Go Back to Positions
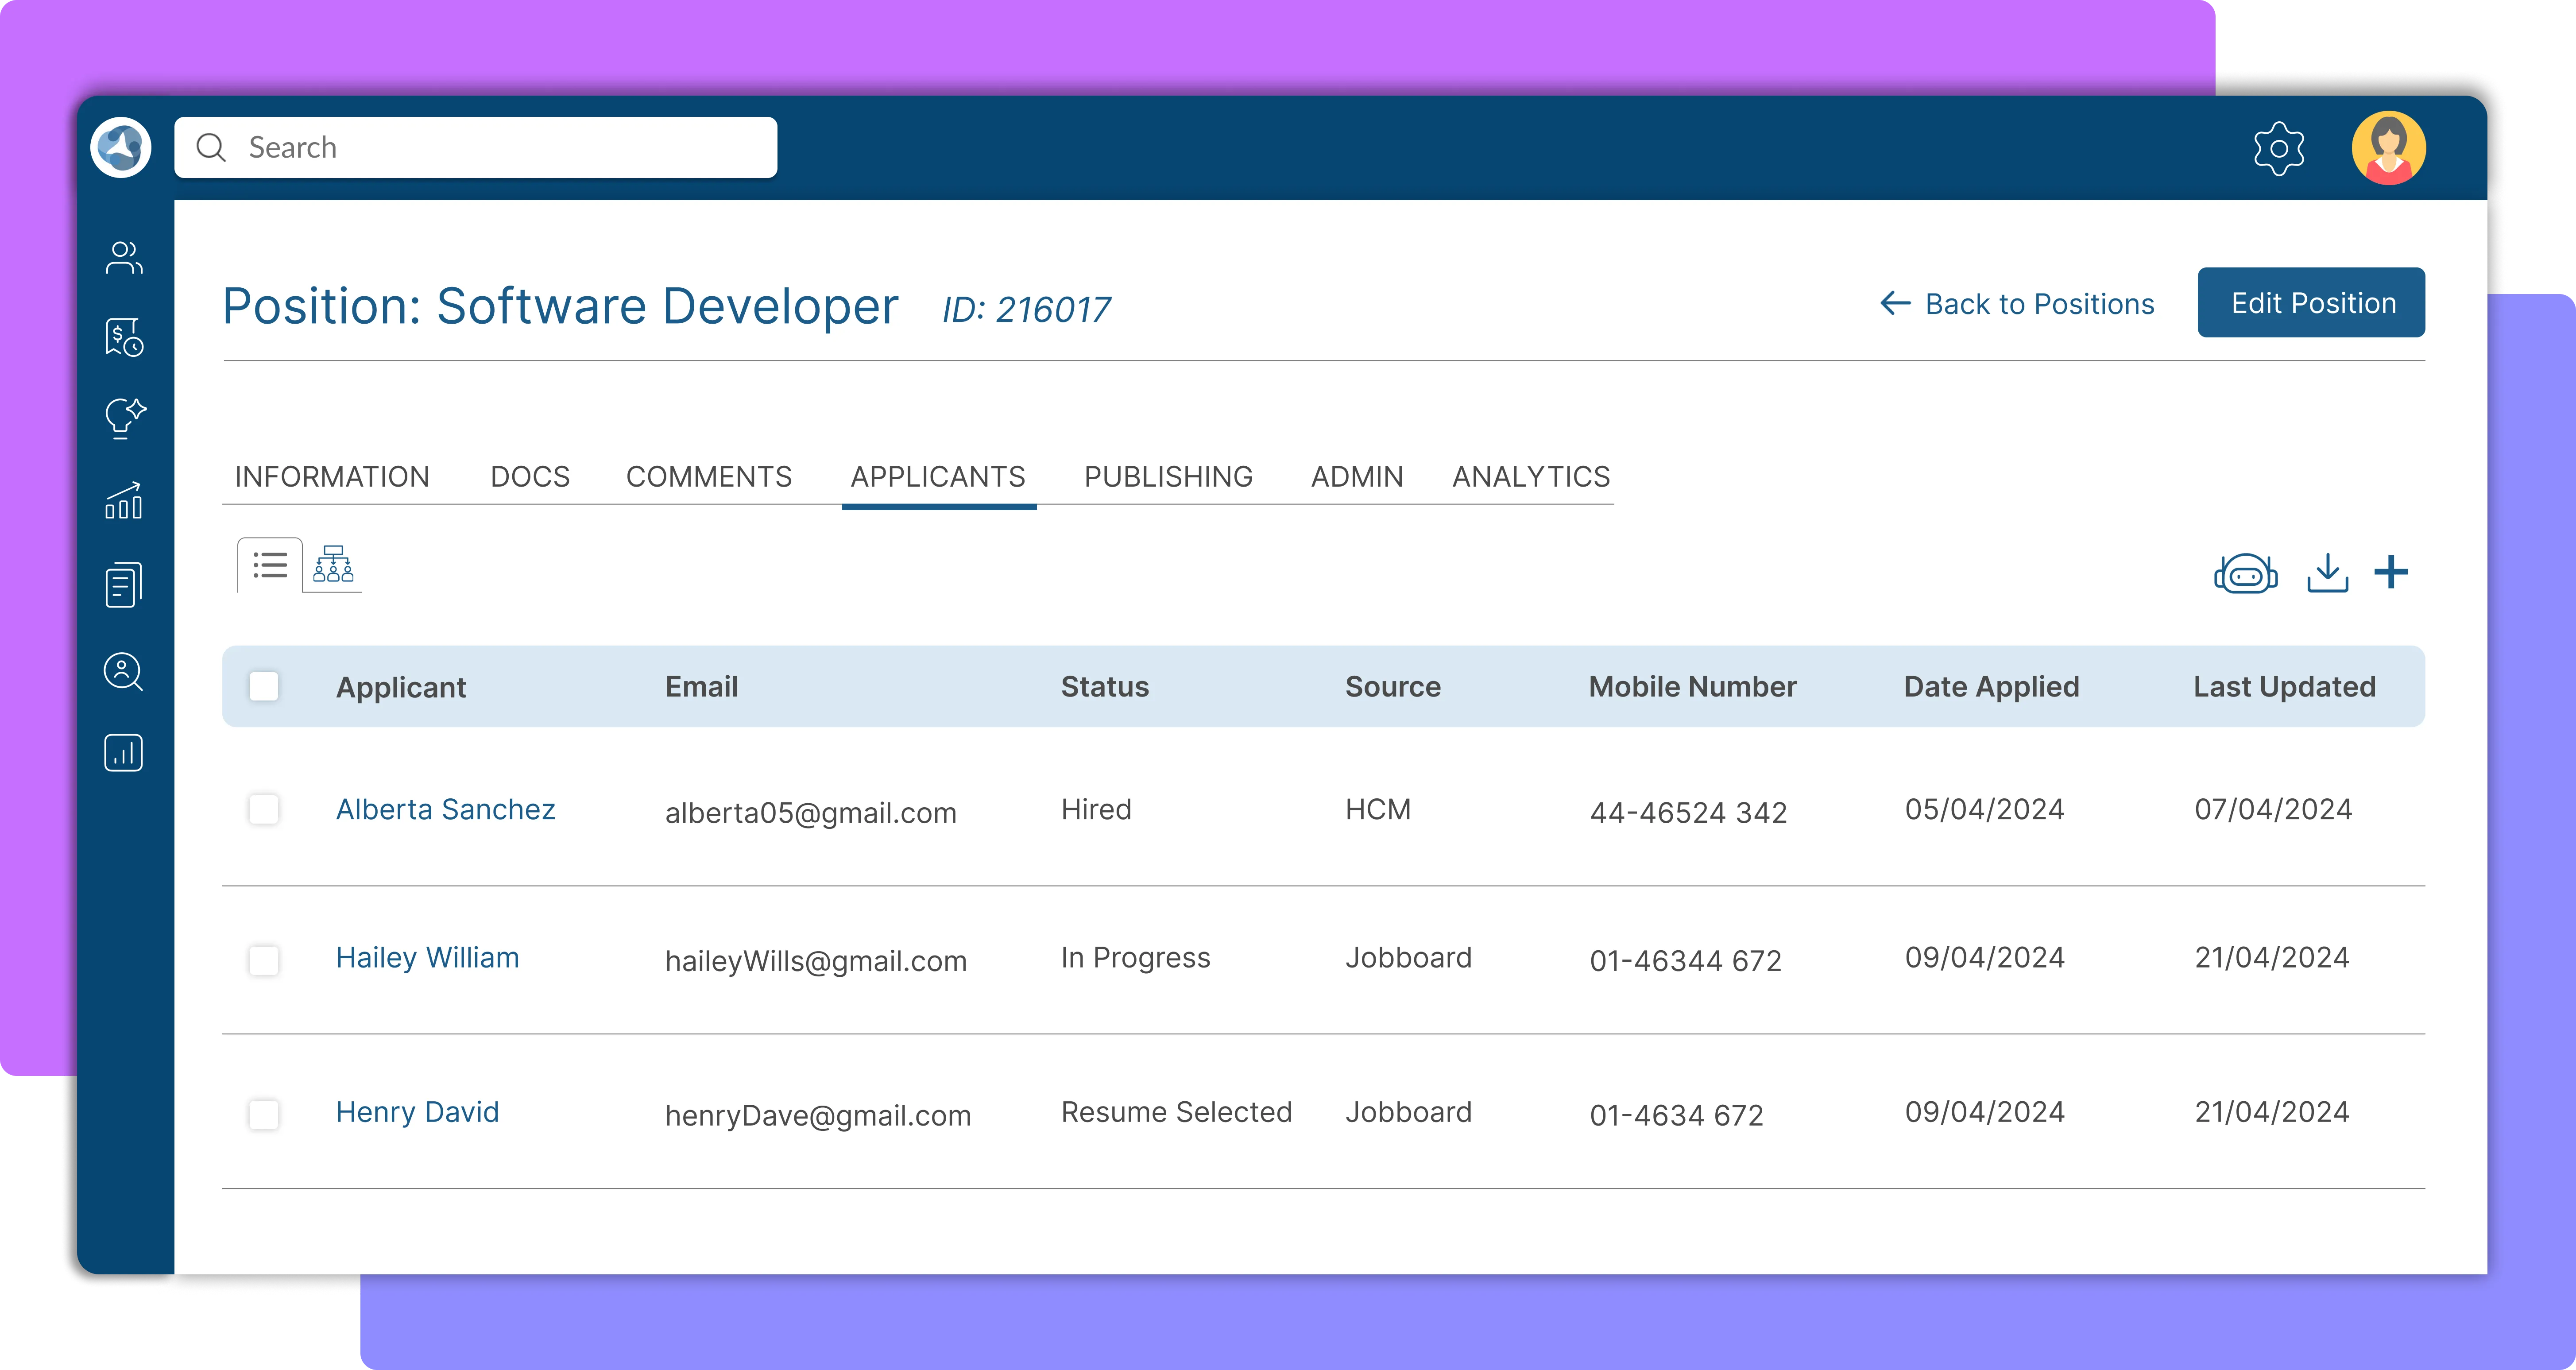 click(x=2017, y=304)
